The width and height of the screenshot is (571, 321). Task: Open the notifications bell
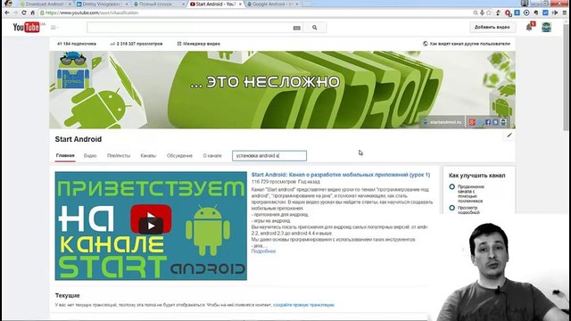click(x=529, y=27)
